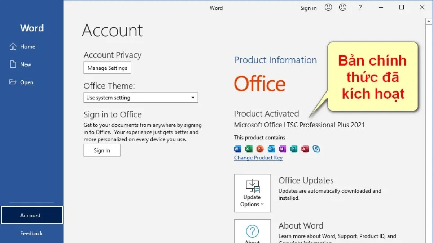Image resolution: width=433 pixels, height=243 pixels.
Task: Open Use system setting theme selector
Action: pyautogui.click(x=141, y=98)
